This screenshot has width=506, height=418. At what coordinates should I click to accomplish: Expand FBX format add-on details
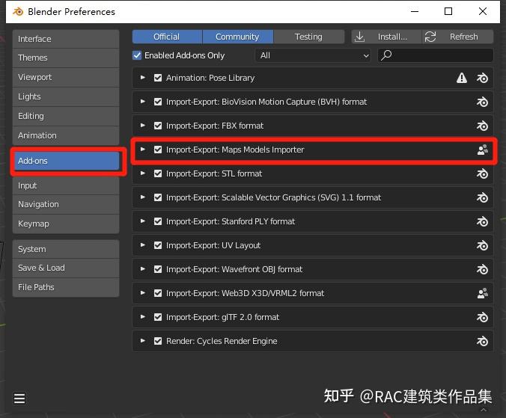point(143,126)
